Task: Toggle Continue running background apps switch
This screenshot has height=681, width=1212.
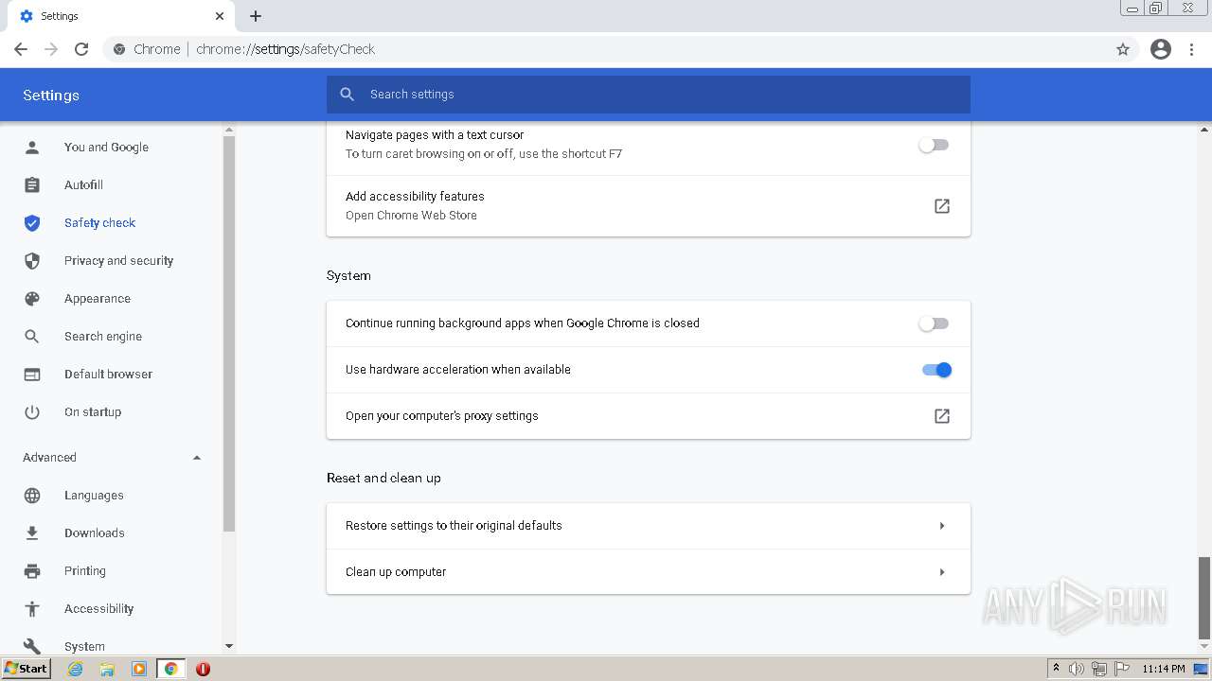Action: [934, 323]
